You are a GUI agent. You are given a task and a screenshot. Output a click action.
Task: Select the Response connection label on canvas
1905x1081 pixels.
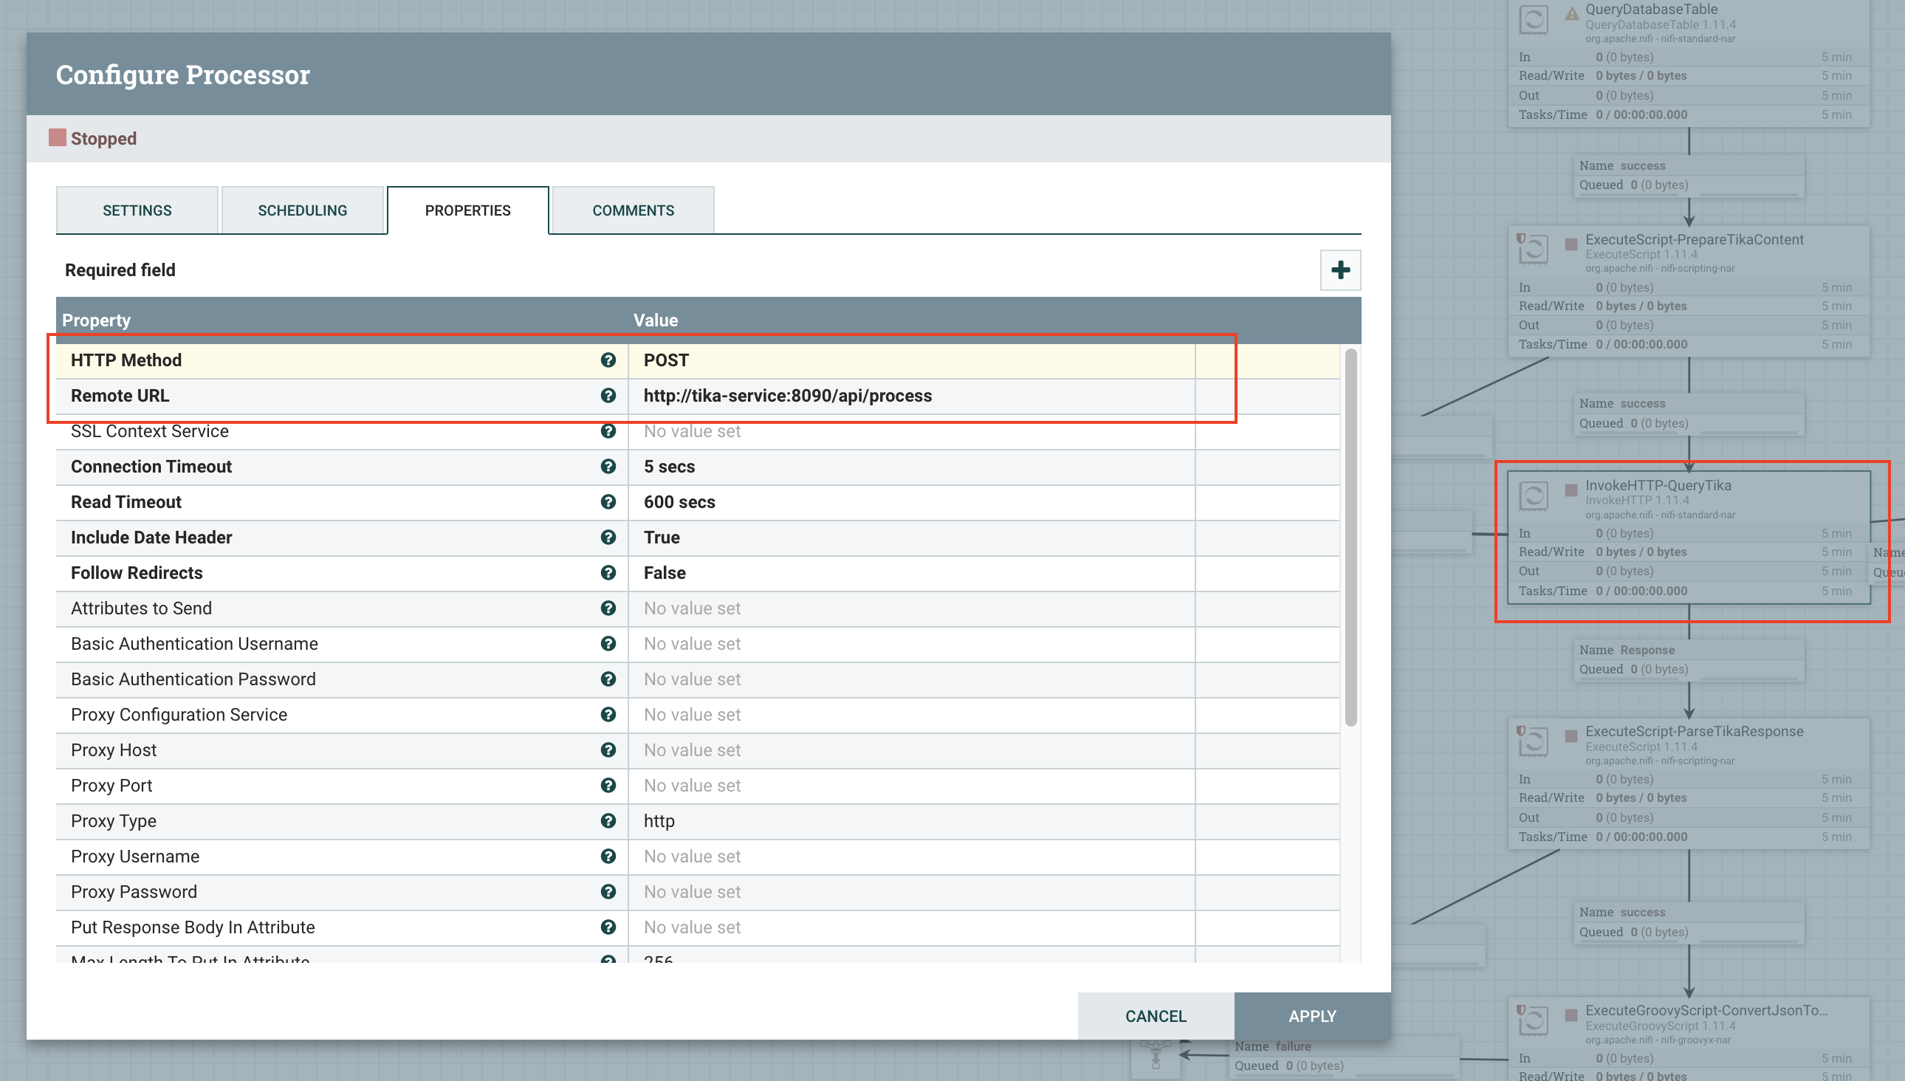tap(1688, 659)
